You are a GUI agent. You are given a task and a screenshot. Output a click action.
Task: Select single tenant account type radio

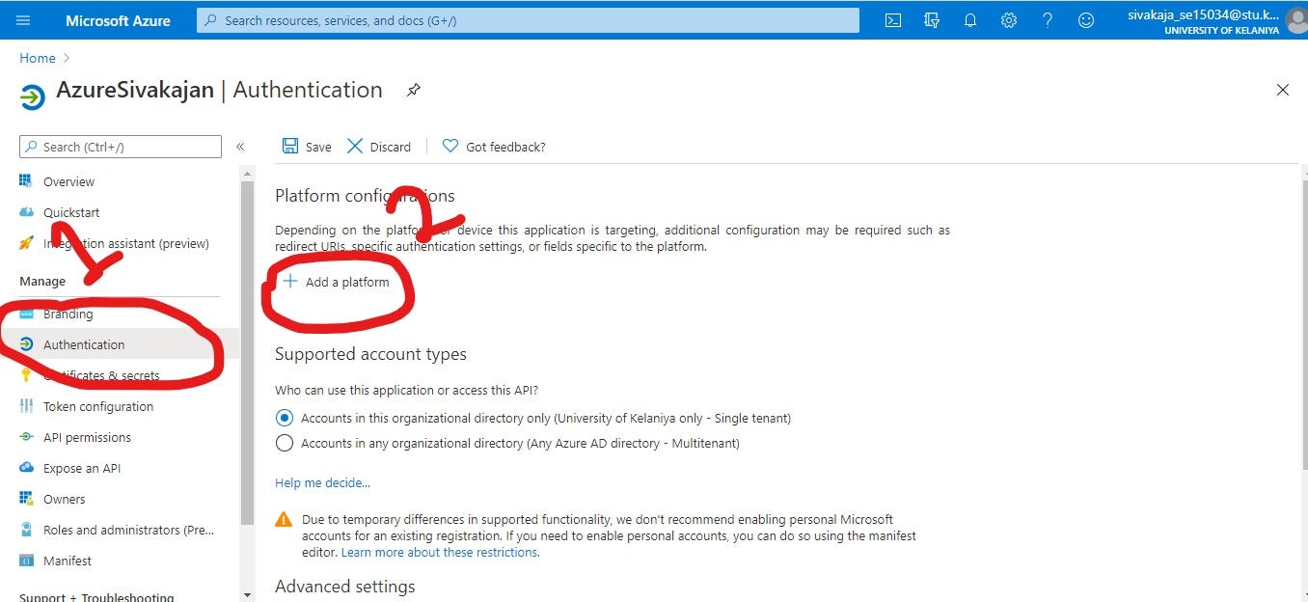click(284, 418)
